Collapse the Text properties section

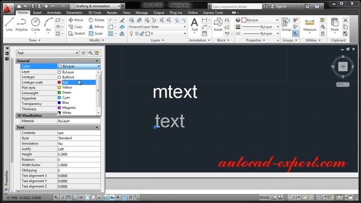tap(97, 127)
